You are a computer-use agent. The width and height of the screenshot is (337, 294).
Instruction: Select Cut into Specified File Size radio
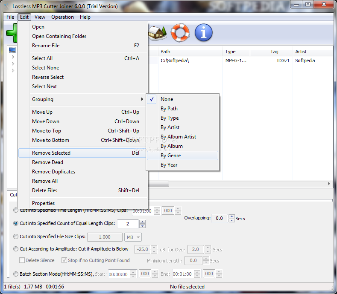pos(16,236)
